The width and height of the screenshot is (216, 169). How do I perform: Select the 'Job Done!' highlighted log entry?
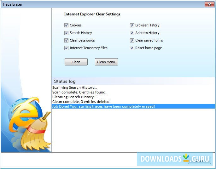point(133,106)
